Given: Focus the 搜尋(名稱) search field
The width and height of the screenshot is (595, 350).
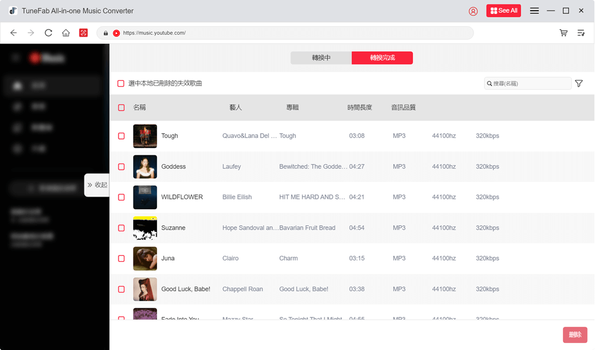Looking at the screenshot, I should 528,83.
